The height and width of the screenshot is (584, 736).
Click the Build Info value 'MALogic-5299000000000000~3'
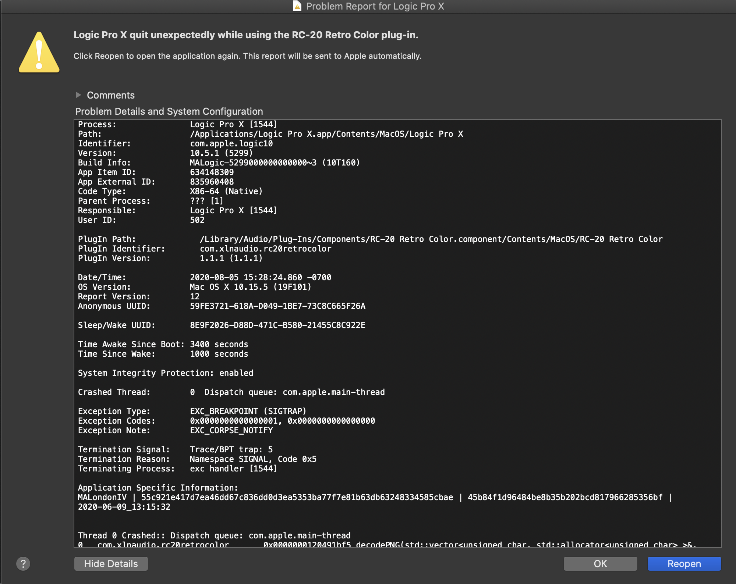pos(275,163)
